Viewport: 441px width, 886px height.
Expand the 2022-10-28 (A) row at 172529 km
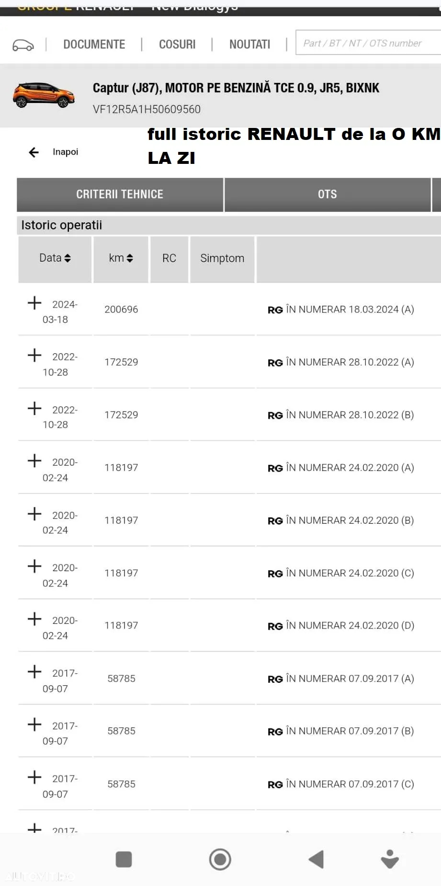coord(34,356)
